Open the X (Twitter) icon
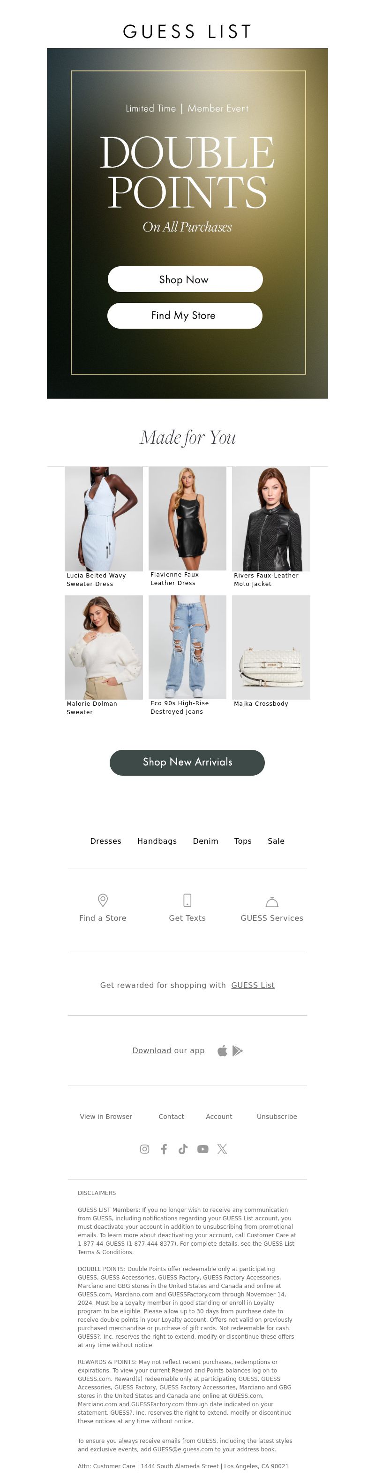 pos(222,1149)
